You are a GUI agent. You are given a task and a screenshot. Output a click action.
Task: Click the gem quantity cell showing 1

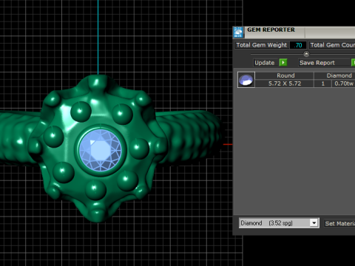[x=323, y=83]
